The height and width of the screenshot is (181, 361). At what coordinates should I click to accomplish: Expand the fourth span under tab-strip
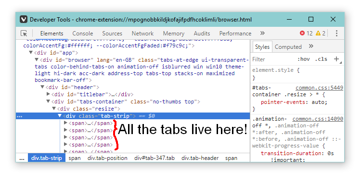click(65, 144)
